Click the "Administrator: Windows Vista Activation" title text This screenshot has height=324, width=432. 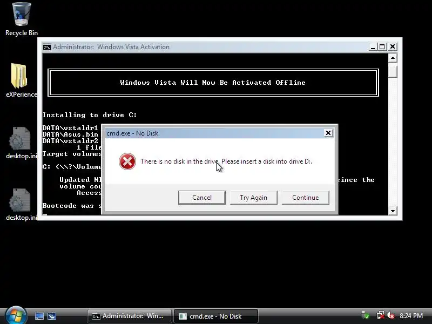(111, 47)
